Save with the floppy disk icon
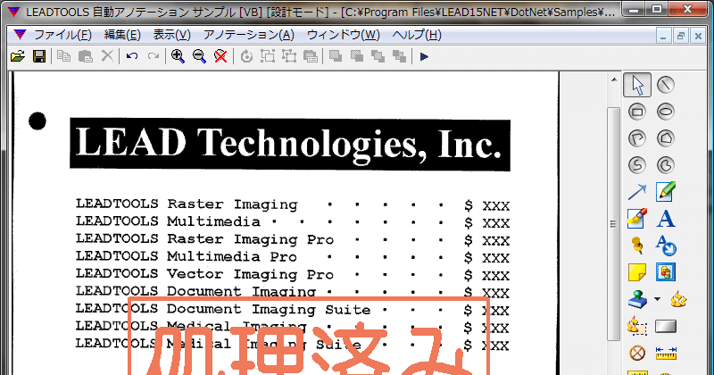 coord(39,56)
